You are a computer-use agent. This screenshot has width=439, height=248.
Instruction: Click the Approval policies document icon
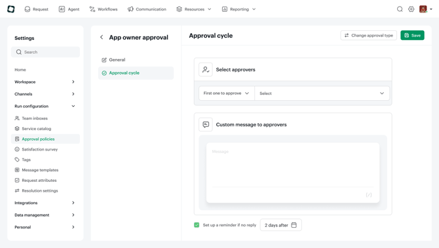click(17, 139)
